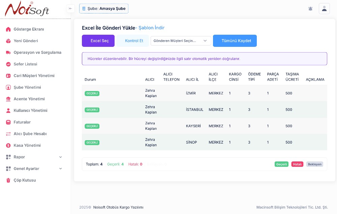337x214 pixels.
Task: Open notifications bell icon
Action: point(310,9)
